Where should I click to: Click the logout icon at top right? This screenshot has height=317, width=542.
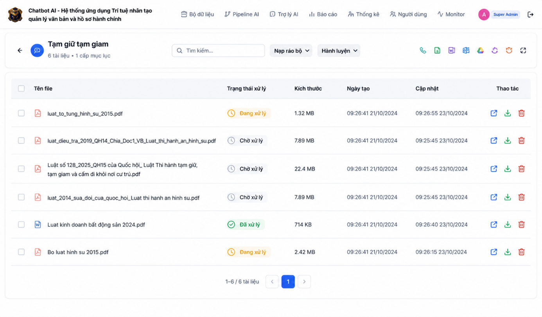click(530, 14)
